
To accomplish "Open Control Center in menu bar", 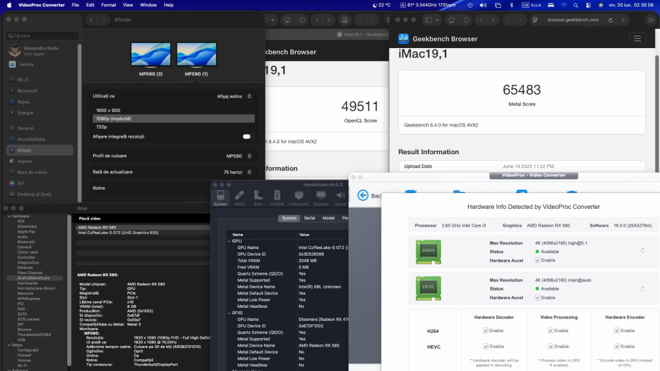I will (588, 5).
